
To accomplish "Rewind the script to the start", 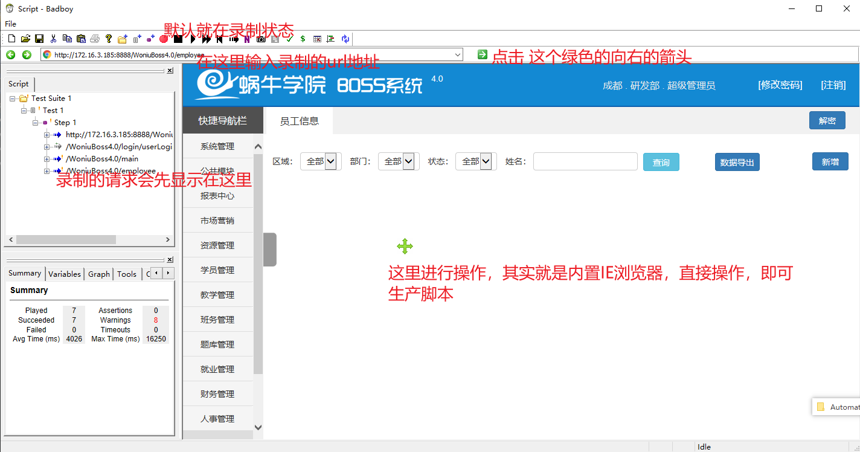I will [x=220, y=39].
